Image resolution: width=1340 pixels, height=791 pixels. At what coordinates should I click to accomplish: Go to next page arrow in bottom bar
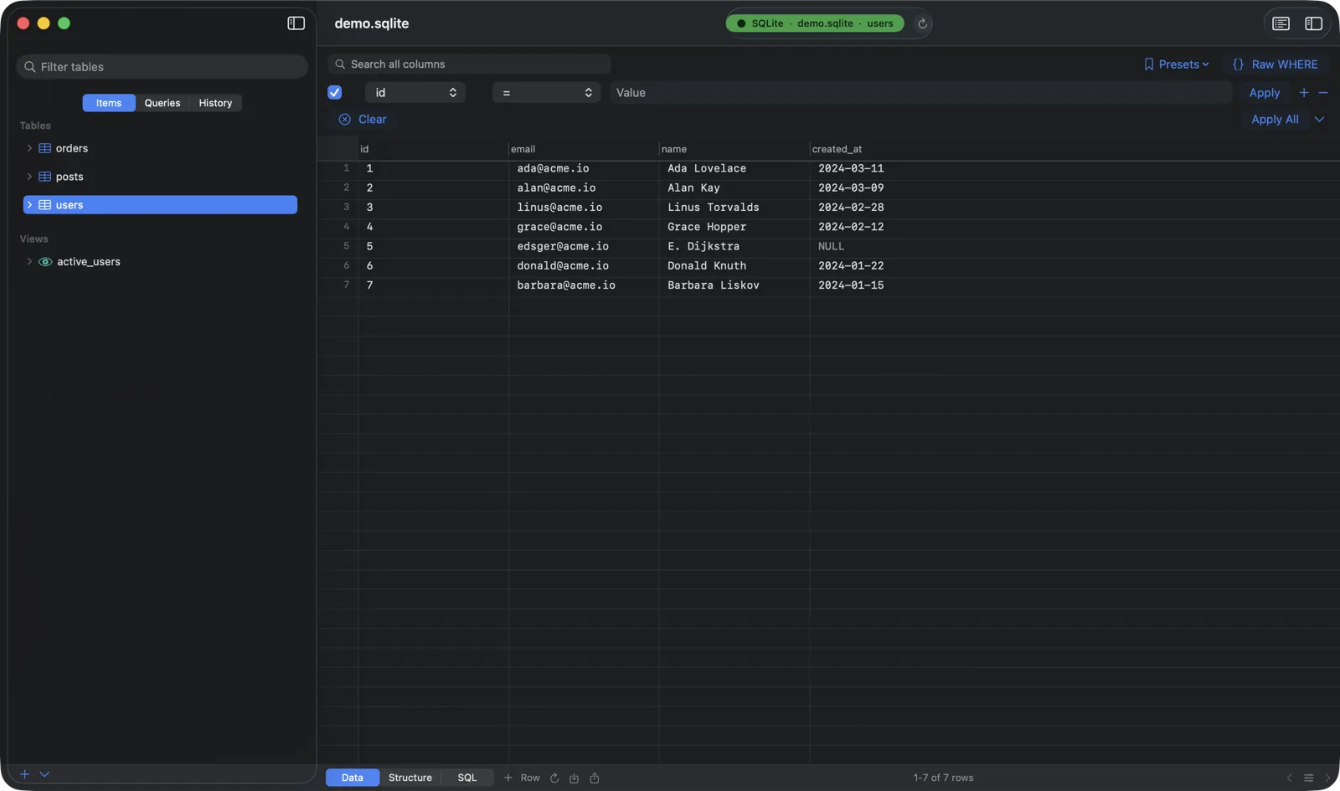pos(1327,778)
